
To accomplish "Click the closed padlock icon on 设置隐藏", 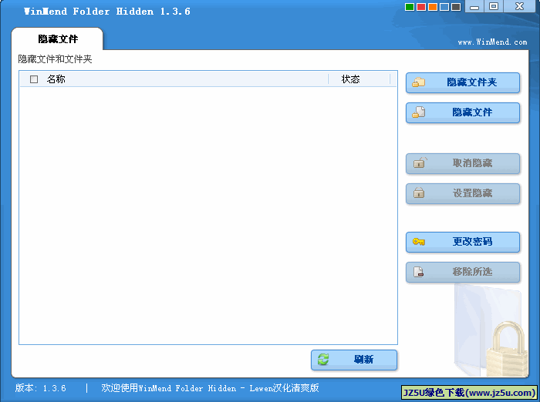I will coord(418,193).
